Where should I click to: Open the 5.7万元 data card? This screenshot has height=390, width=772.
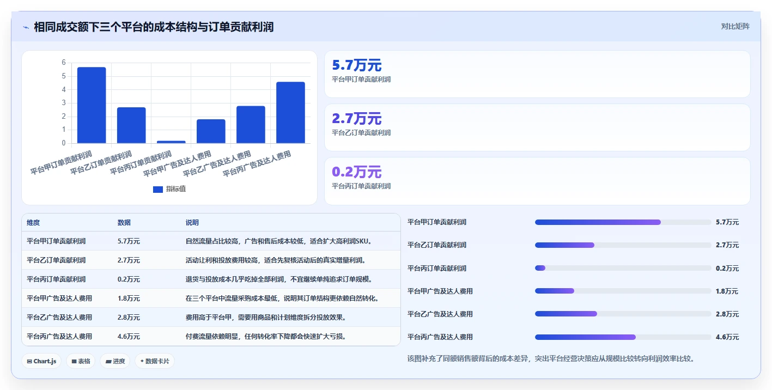pos(537,74)
